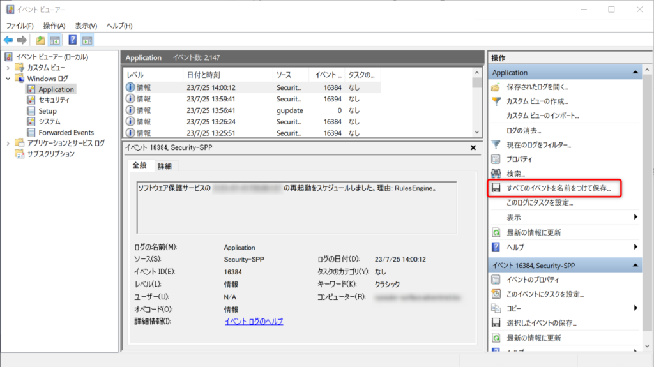Click the back arrow toolbar icon

tap(8, 40)
